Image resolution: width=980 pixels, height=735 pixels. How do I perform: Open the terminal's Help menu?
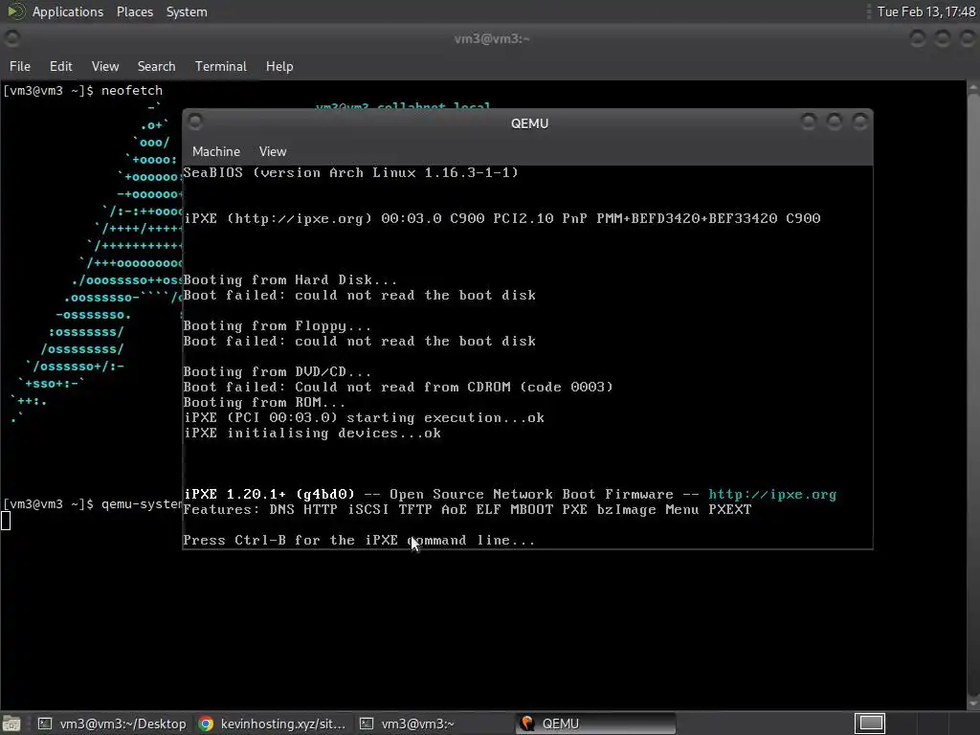[x=279, y=66]
